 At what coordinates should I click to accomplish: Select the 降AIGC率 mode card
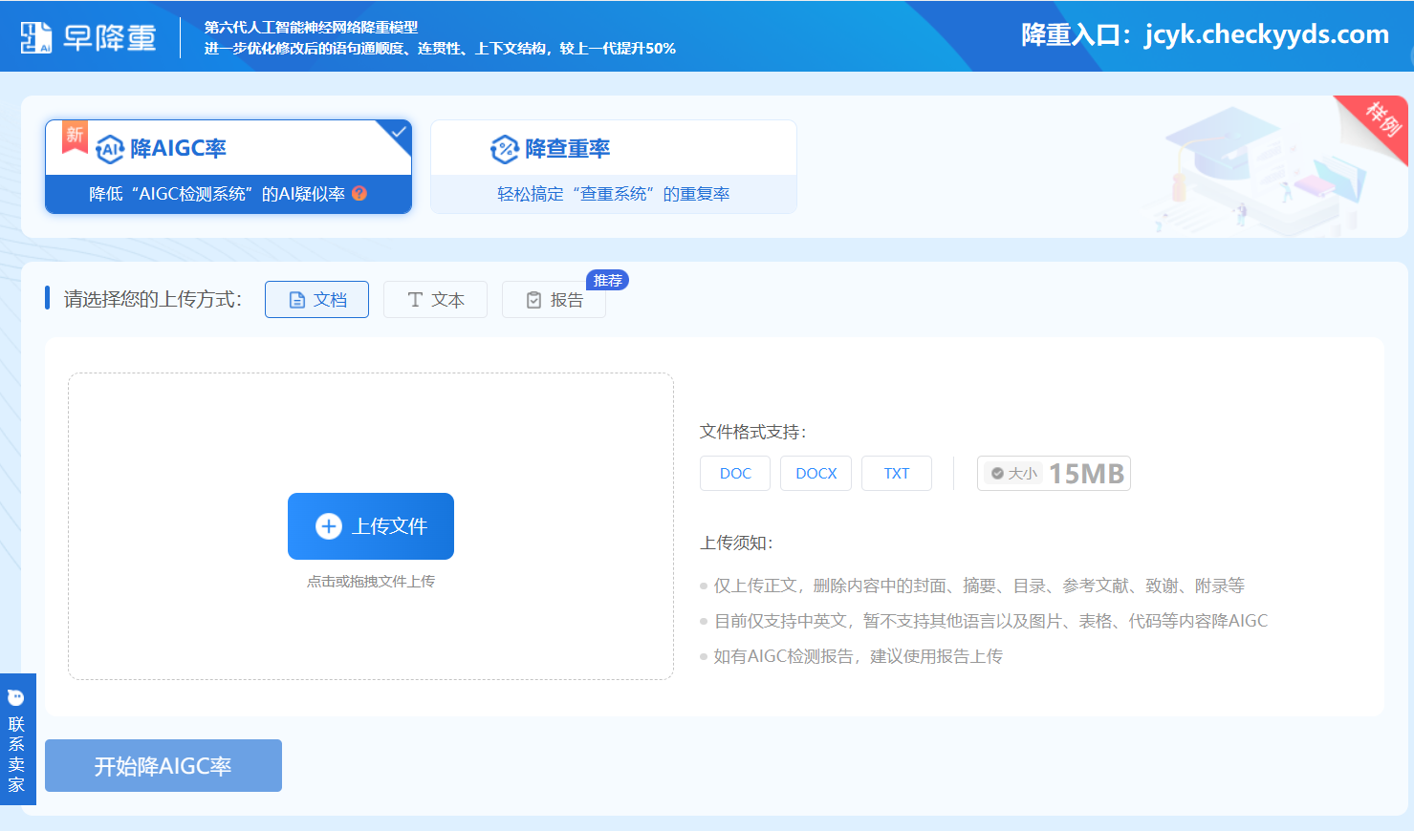pos(228,166)
